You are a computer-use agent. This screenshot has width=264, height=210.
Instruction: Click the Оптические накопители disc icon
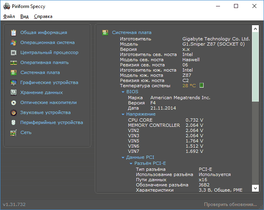(x=14, y=102)
